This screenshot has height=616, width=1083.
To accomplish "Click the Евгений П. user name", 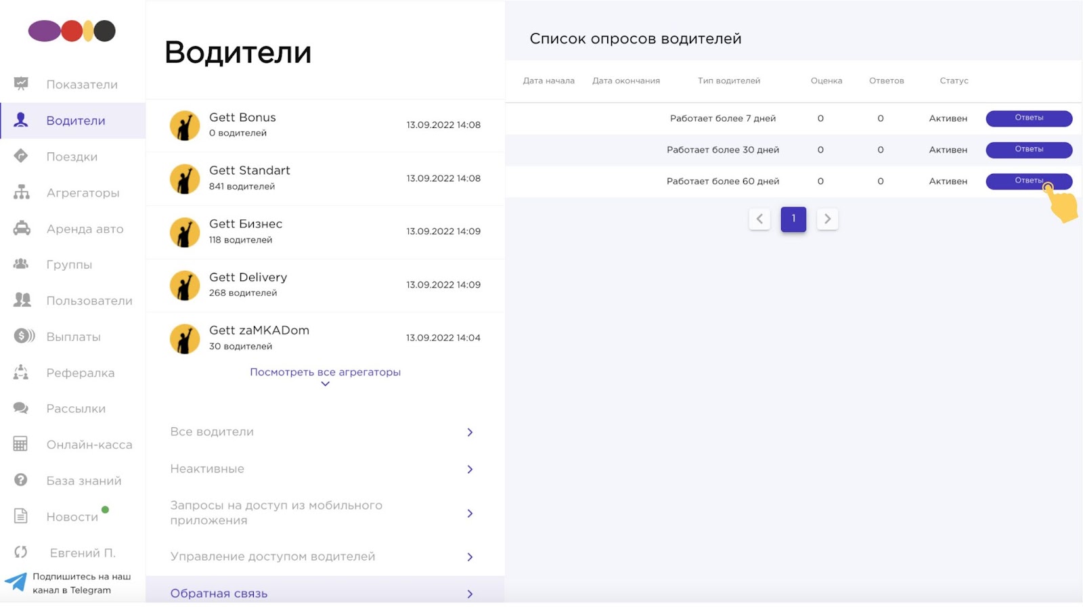I will 83,553.
